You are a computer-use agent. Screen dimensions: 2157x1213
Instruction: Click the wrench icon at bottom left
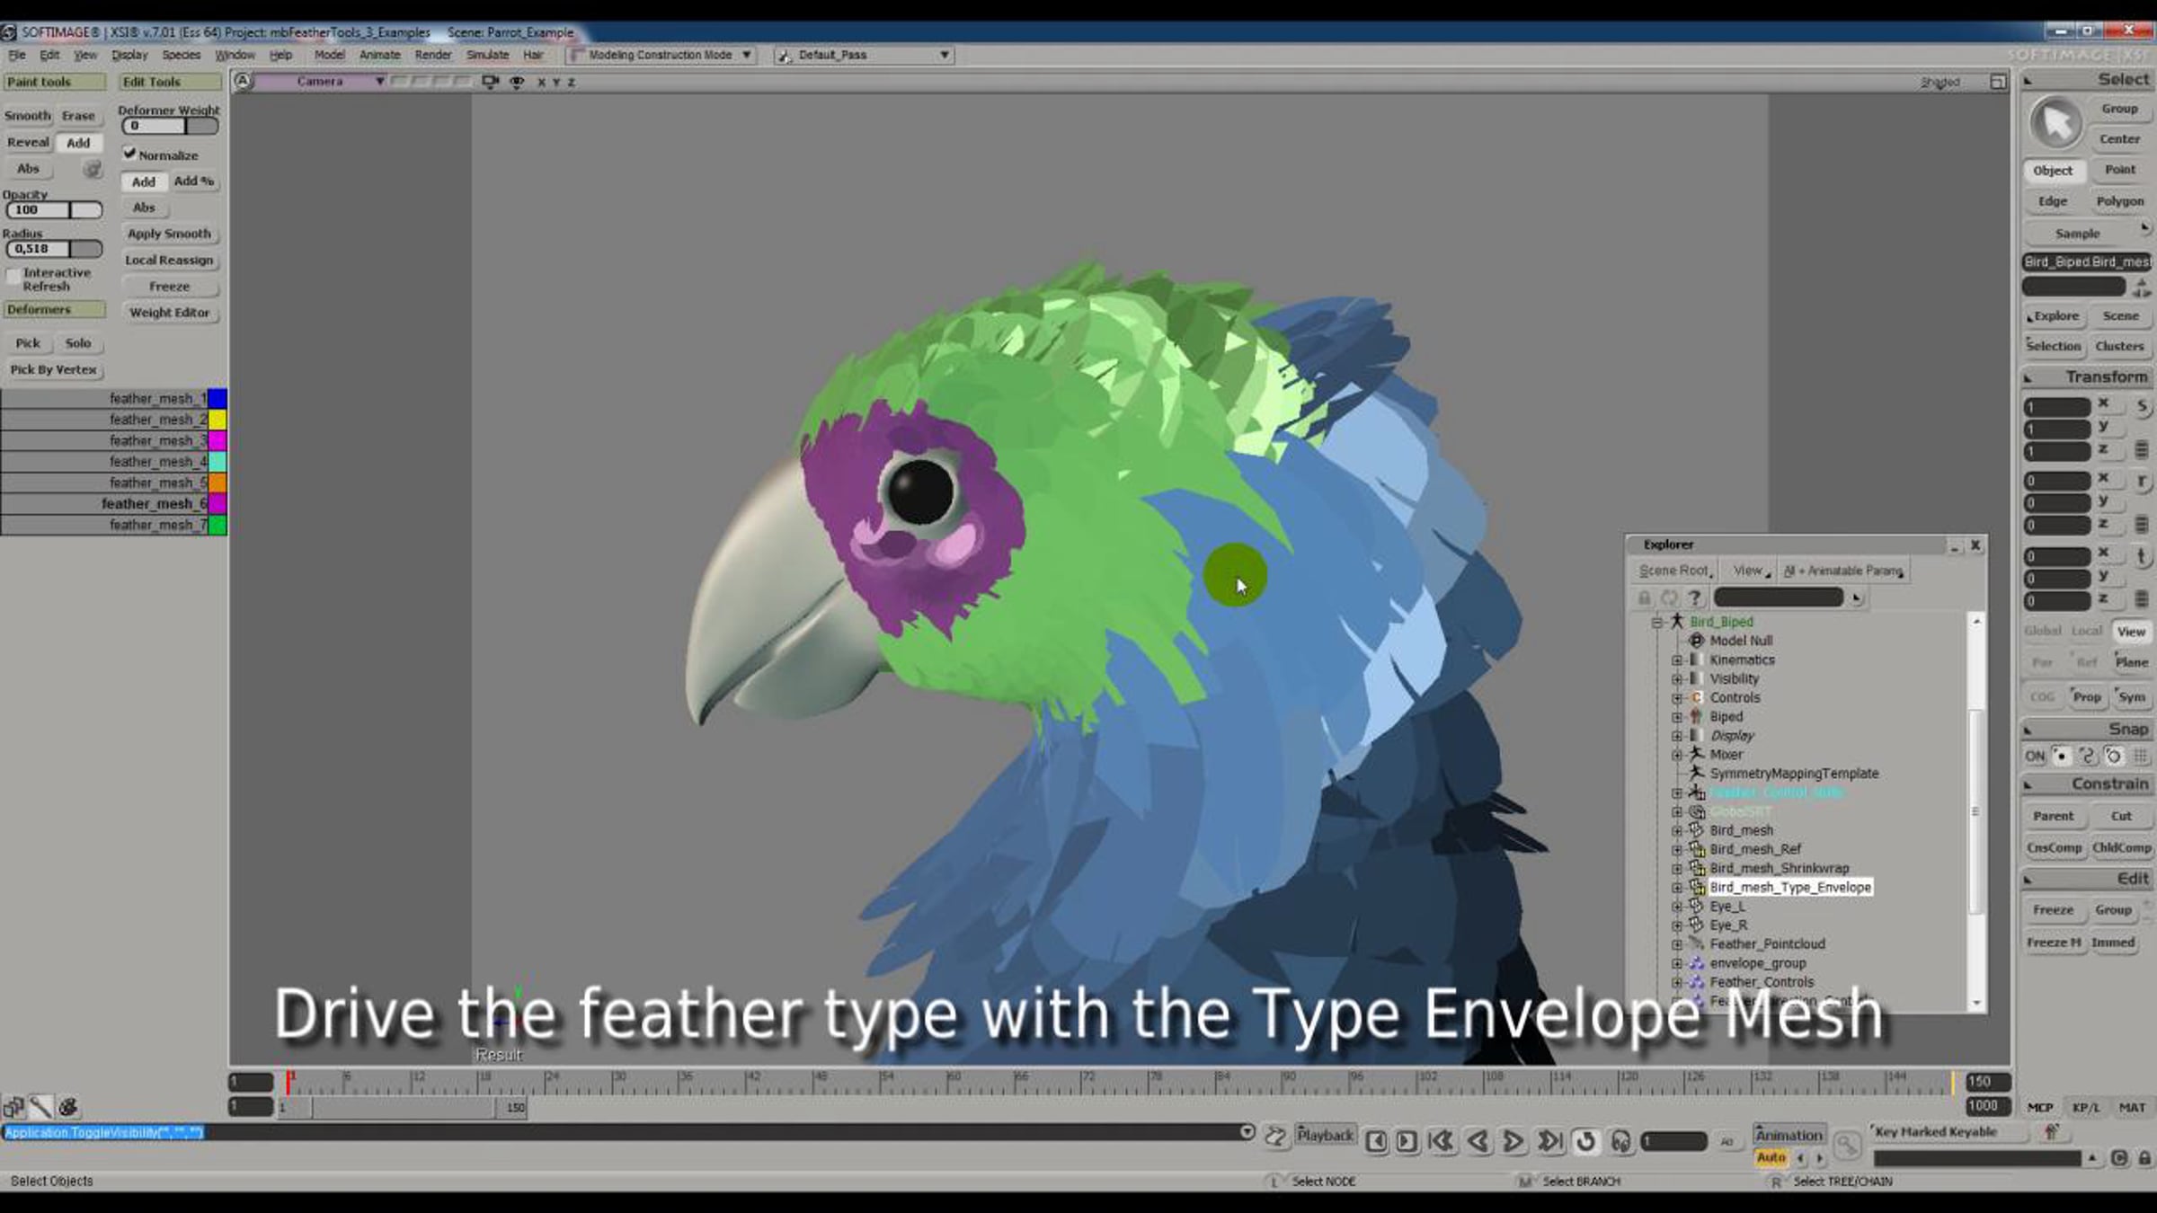[40, 1106]
